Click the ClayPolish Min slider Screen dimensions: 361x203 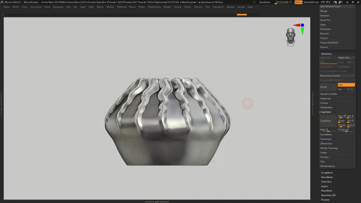pyautogui.click(x=351, y=116)
